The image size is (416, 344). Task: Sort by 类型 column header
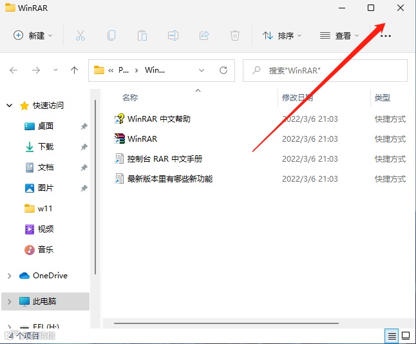point(383,98)
